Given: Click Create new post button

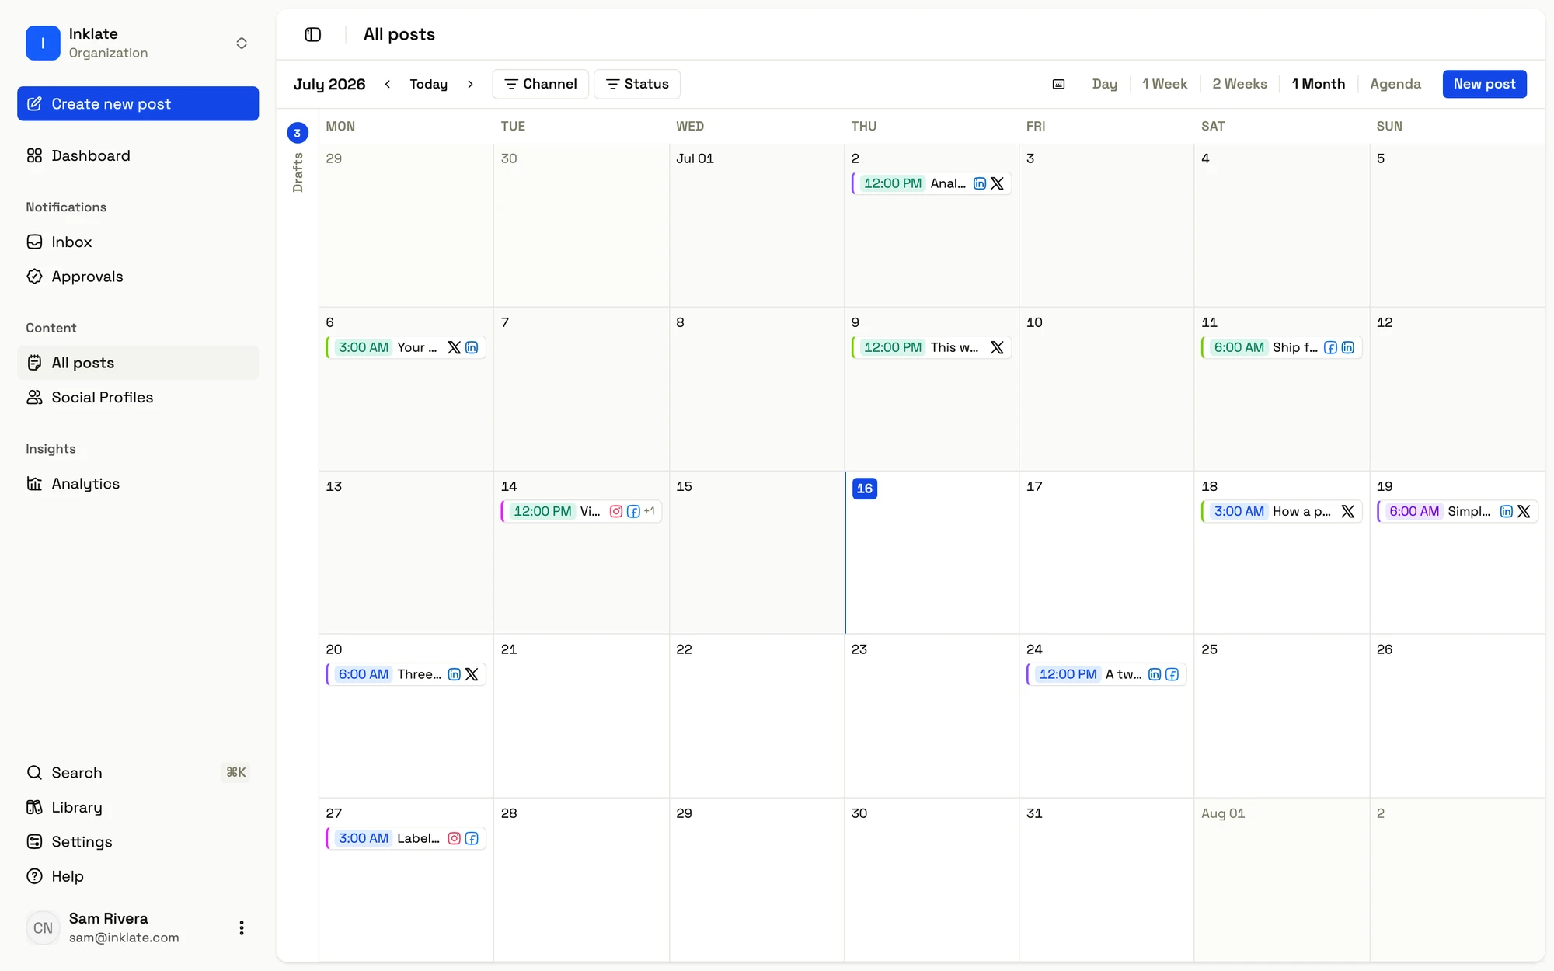Looking at the screenshot, I should pos(138,103).
